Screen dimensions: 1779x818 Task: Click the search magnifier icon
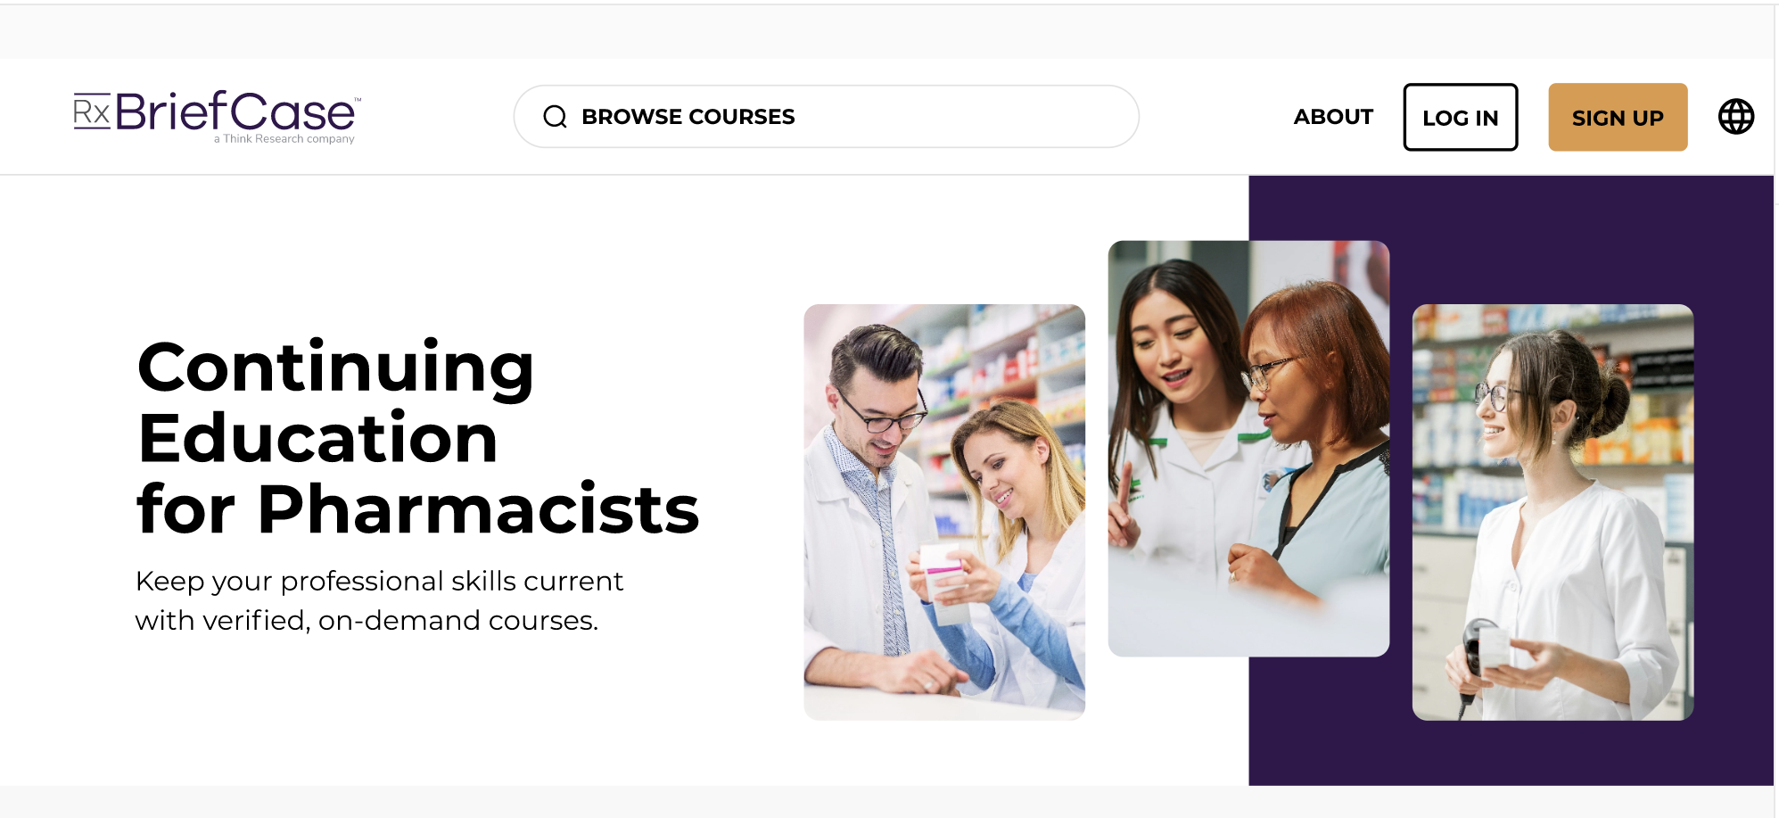[x=555, y=117]
